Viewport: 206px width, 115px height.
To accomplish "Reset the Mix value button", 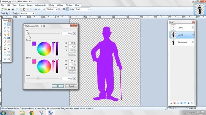I will pos(74,34).
